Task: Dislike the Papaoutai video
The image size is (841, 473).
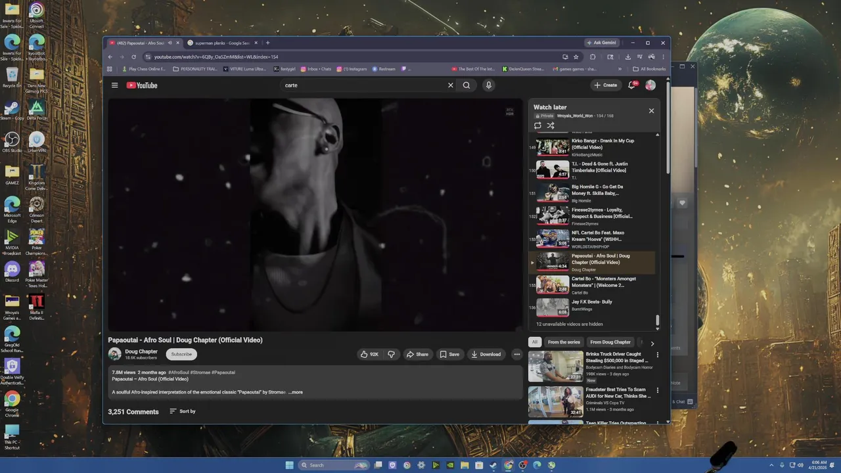Action: tap(392, 354)
